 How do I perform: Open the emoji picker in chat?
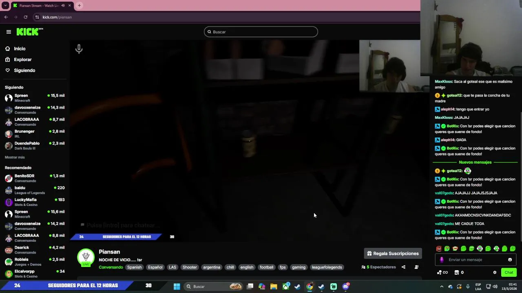(x=510, y=260)
